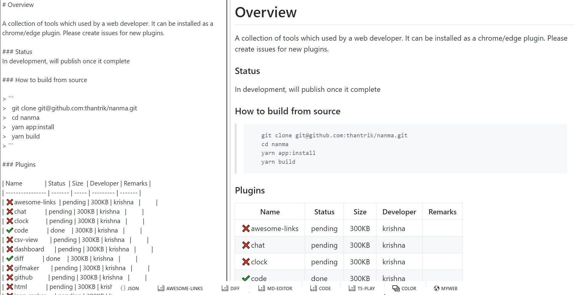Click the Developer column header in preview table
Screen dimensions: 578x295
[399, 212]
